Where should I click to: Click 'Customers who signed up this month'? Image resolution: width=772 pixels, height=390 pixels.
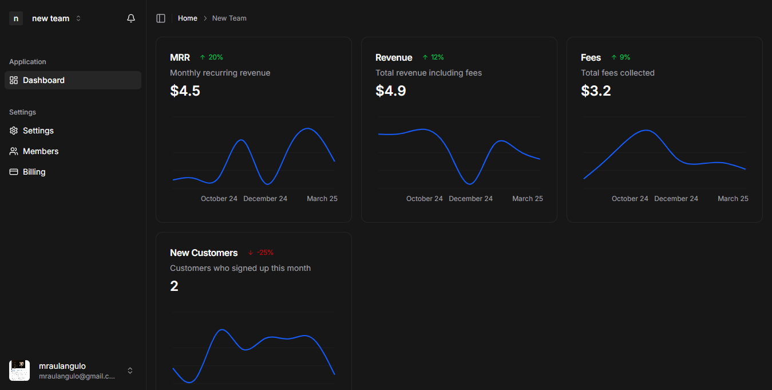[x=240, y=268]
